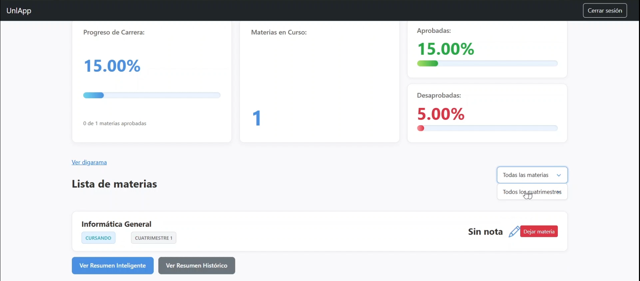Viewport: 640px width, 281px height.
Task: Click the Informática General subject title
Action: pyautogui.click(x=116, y=224)
